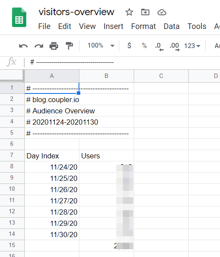Select date cell 11/25/20
220x257 pixels.
52,178
